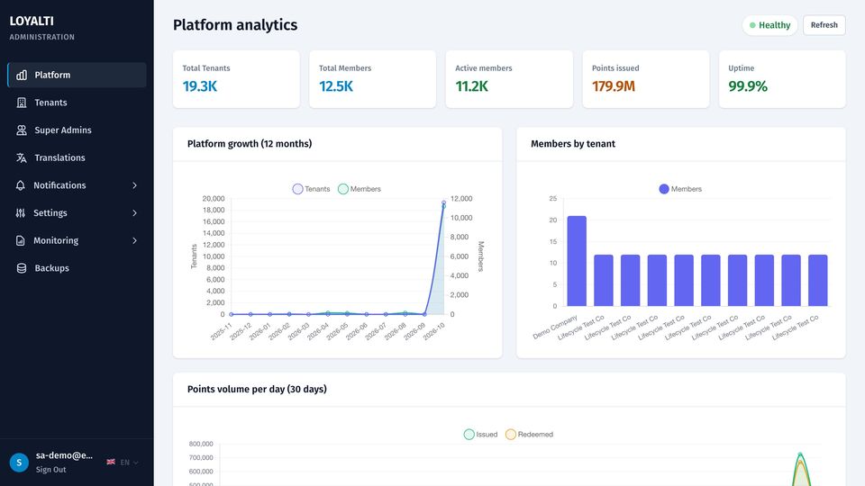Click the Translations language icon

click(22, 157)
